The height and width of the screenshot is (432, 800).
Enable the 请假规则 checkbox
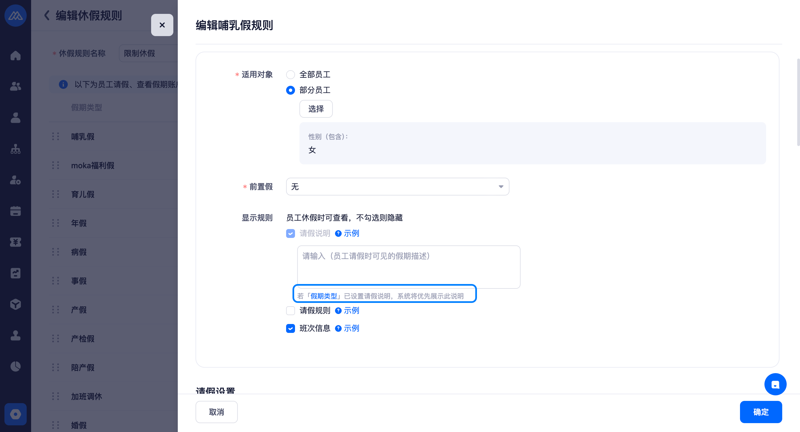pos(290,311)
